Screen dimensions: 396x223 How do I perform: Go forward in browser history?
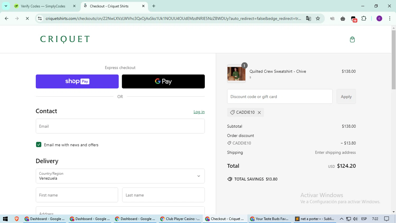click(x=17, y=19)
